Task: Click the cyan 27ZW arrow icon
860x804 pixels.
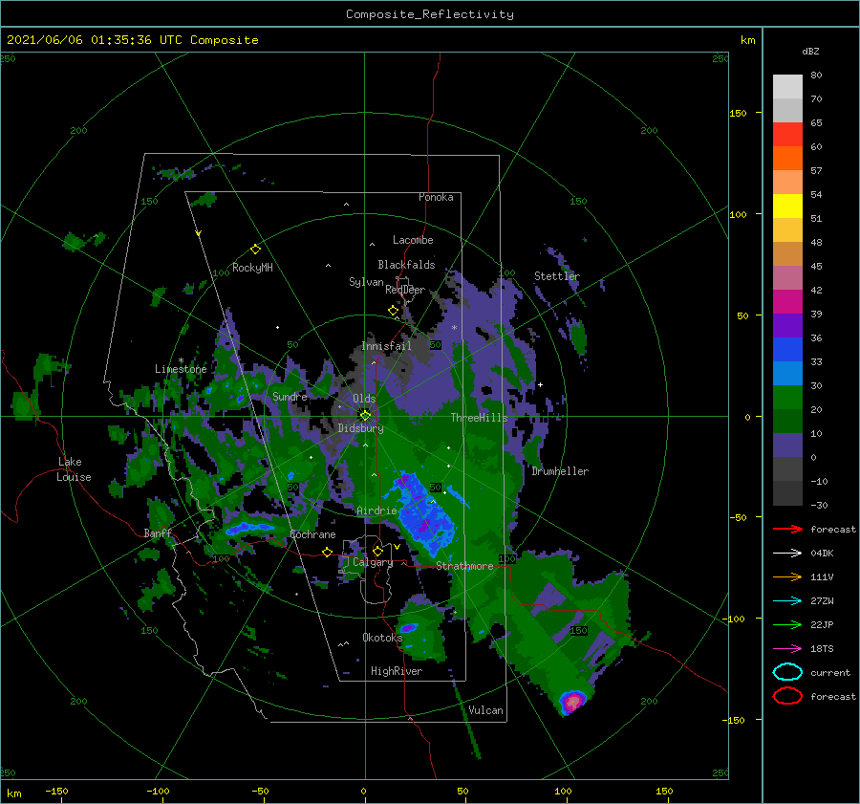Action: [787, 601]
